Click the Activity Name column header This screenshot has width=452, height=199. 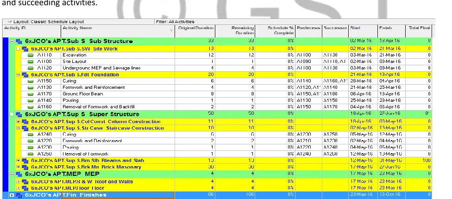(118, 31)
